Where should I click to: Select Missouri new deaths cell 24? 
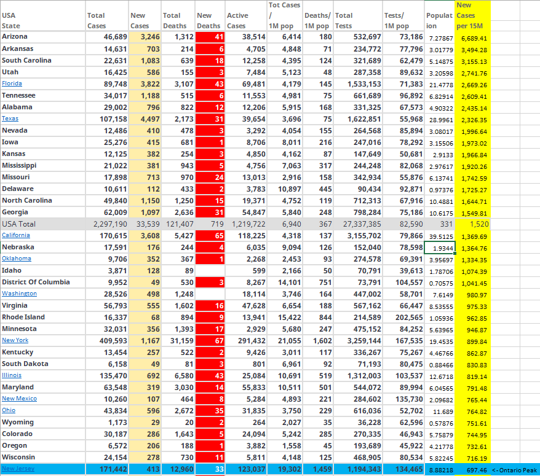210,178
